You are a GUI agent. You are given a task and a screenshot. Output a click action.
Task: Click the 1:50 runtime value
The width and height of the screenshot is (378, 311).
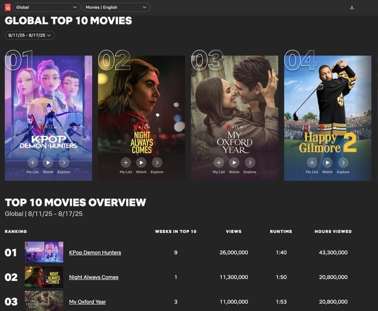pos(281,277)
